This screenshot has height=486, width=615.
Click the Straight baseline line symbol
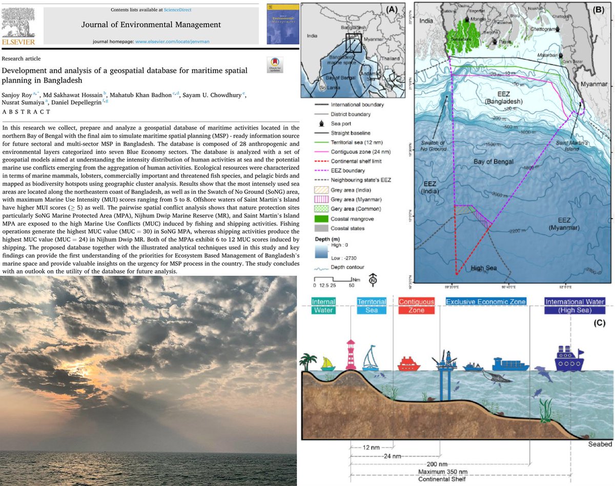click(x=321, y=132)
